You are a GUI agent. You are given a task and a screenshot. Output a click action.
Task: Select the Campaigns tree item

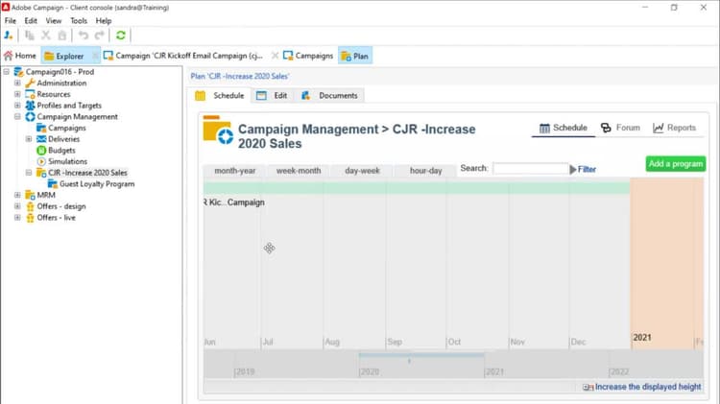(67, 128)
